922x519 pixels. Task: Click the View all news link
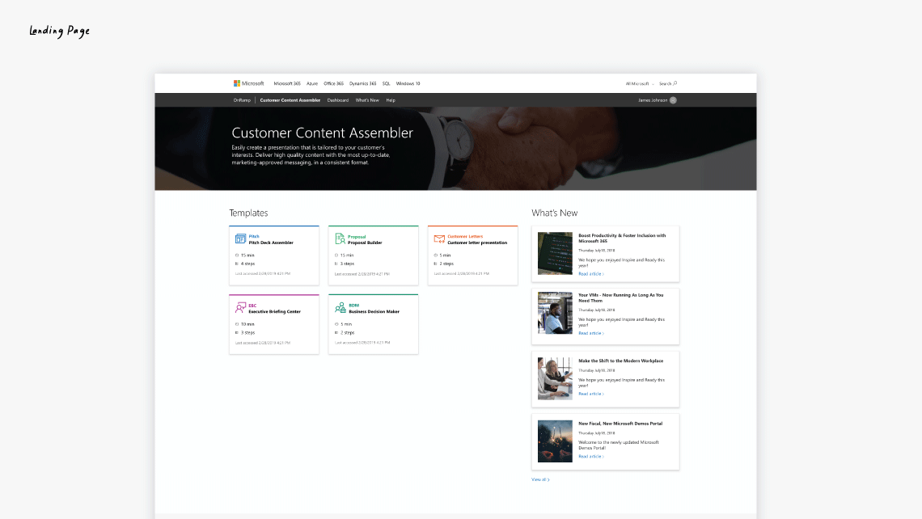point(540,479)
